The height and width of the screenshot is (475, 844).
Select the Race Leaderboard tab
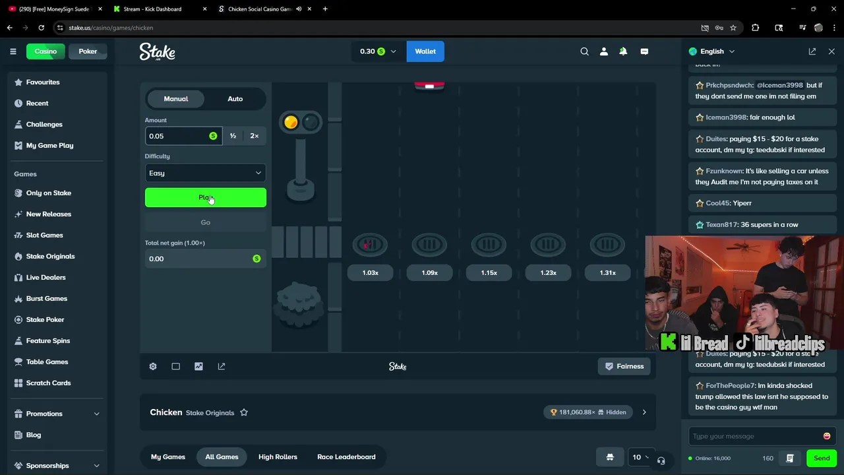click(346, 457)
